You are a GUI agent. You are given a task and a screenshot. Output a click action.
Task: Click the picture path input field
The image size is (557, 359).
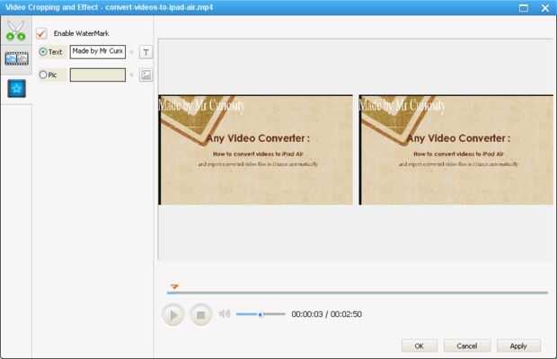pos(98,74)
